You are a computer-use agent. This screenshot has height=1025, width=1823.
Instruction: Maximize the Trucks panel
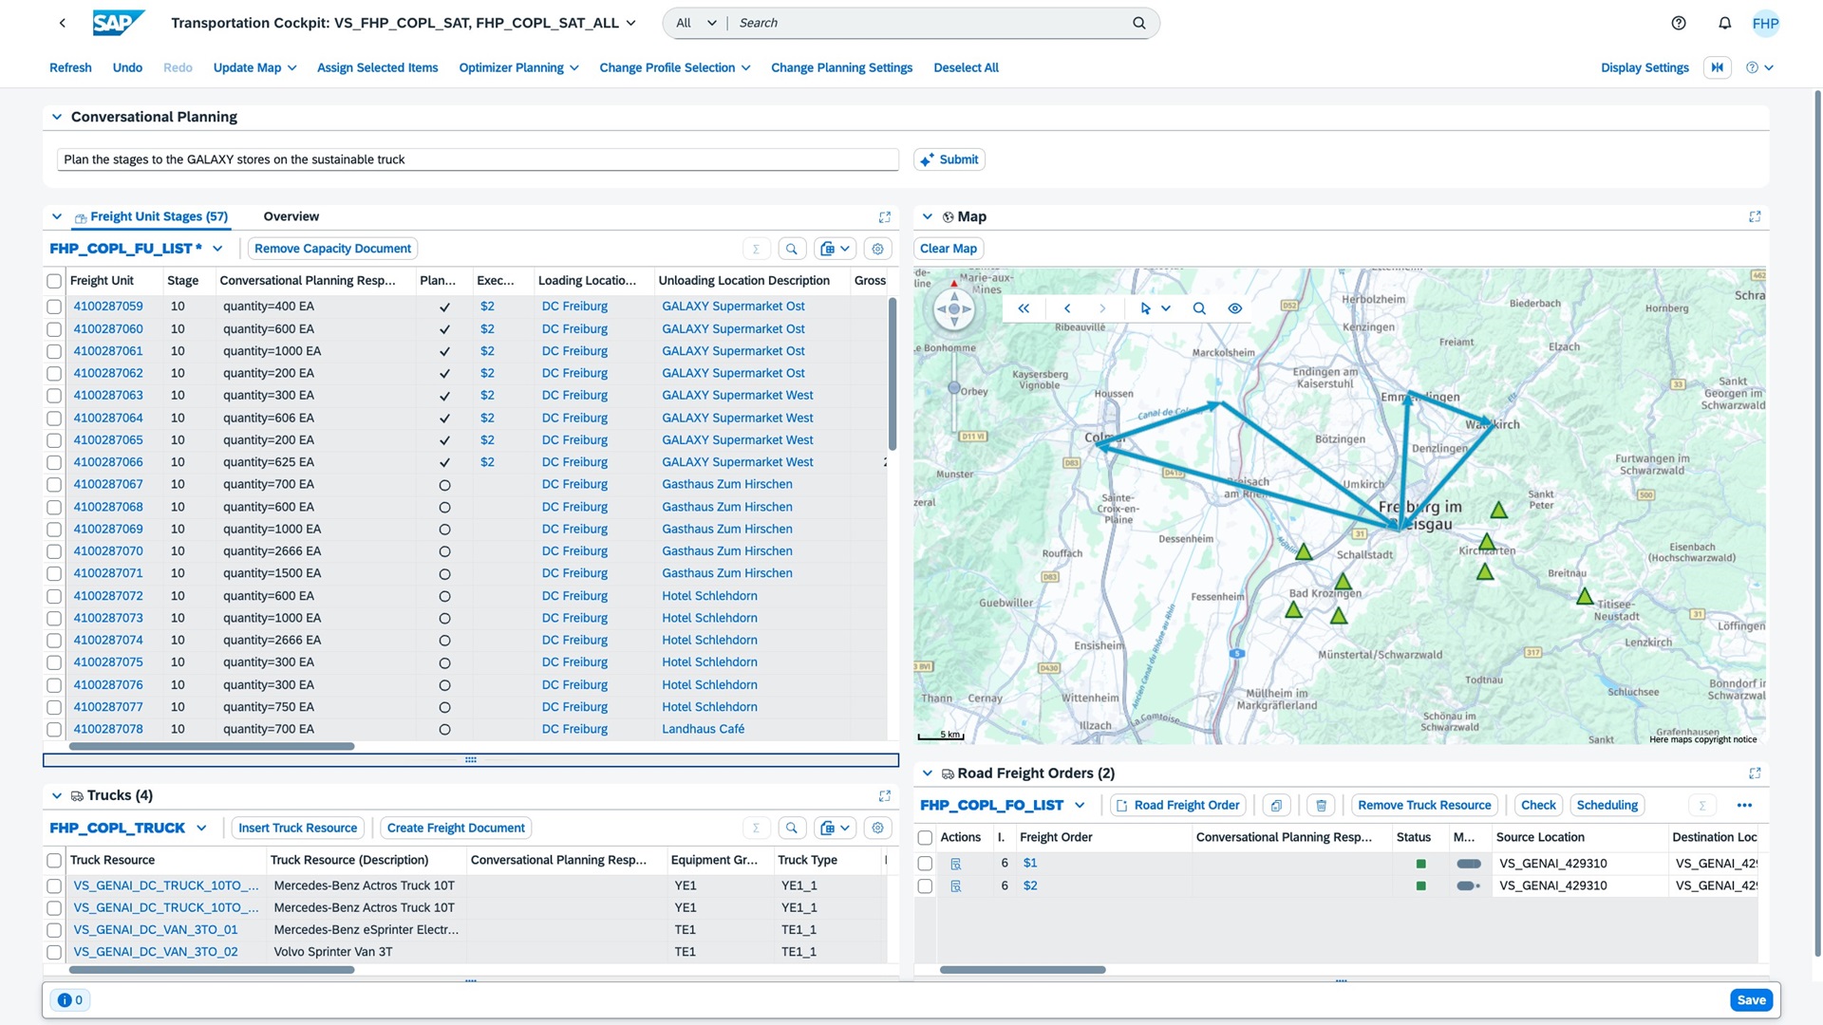885,795
